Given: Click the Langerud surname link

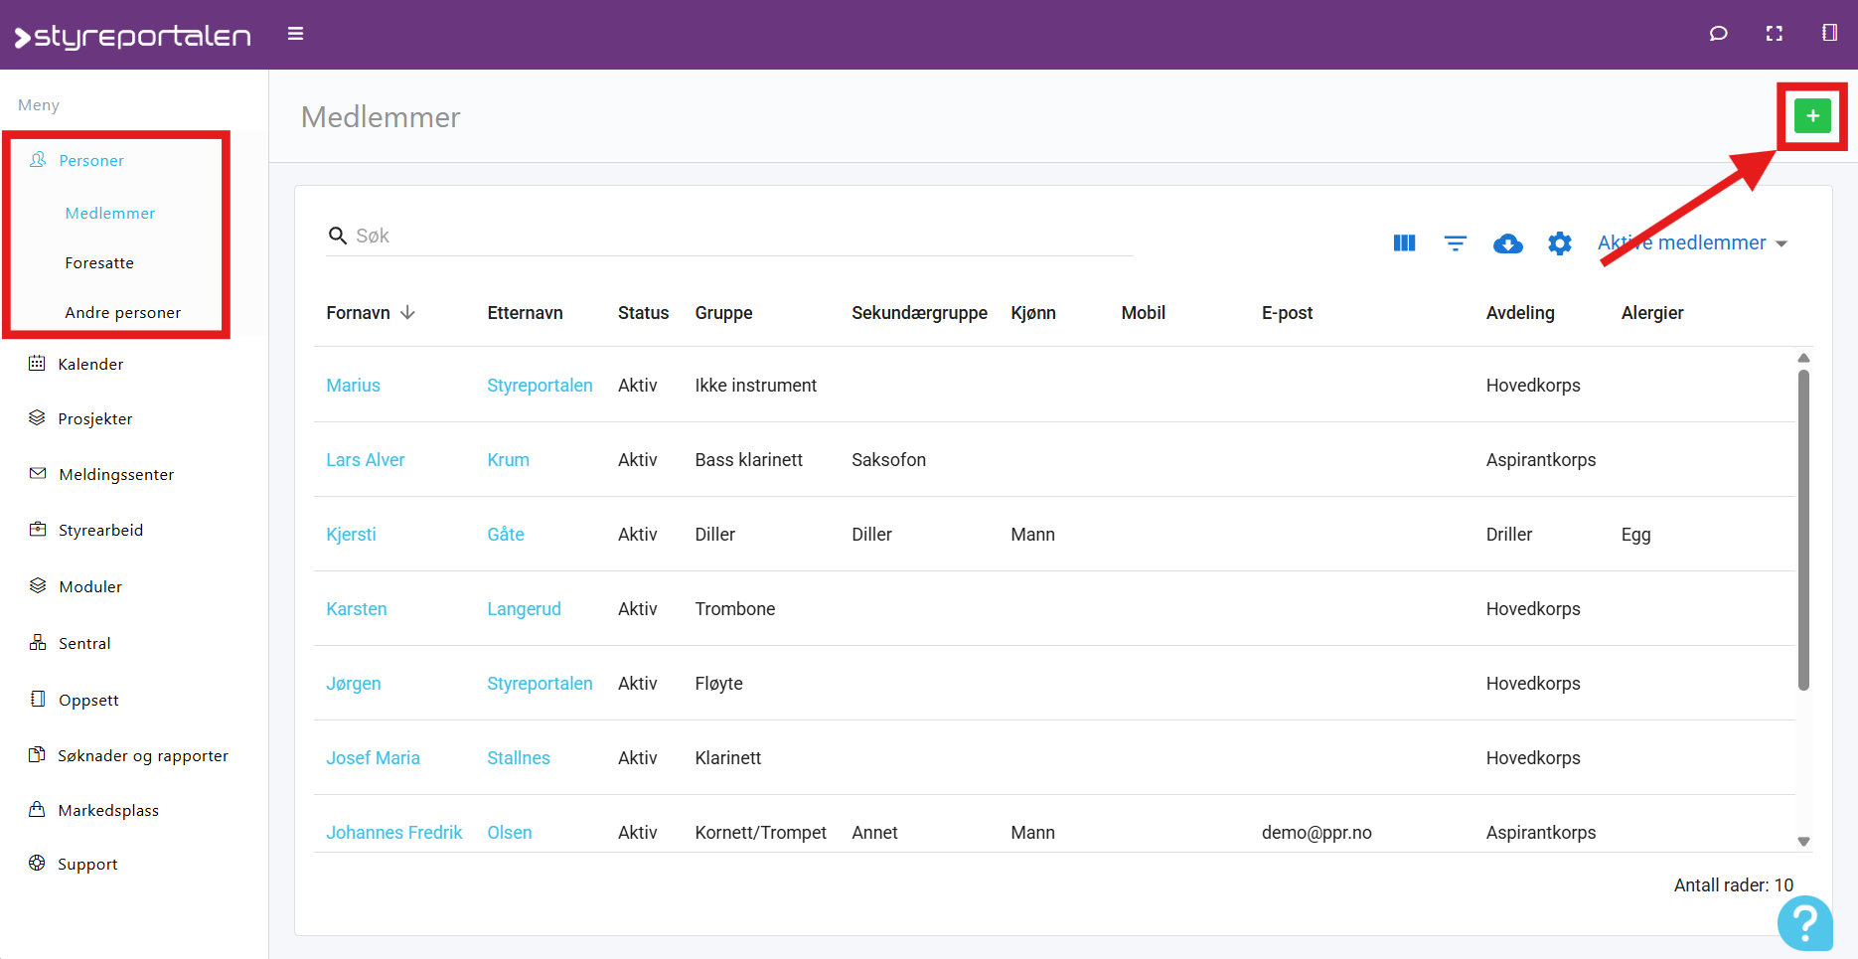Looking at the screenshot, I should point(524,609).
